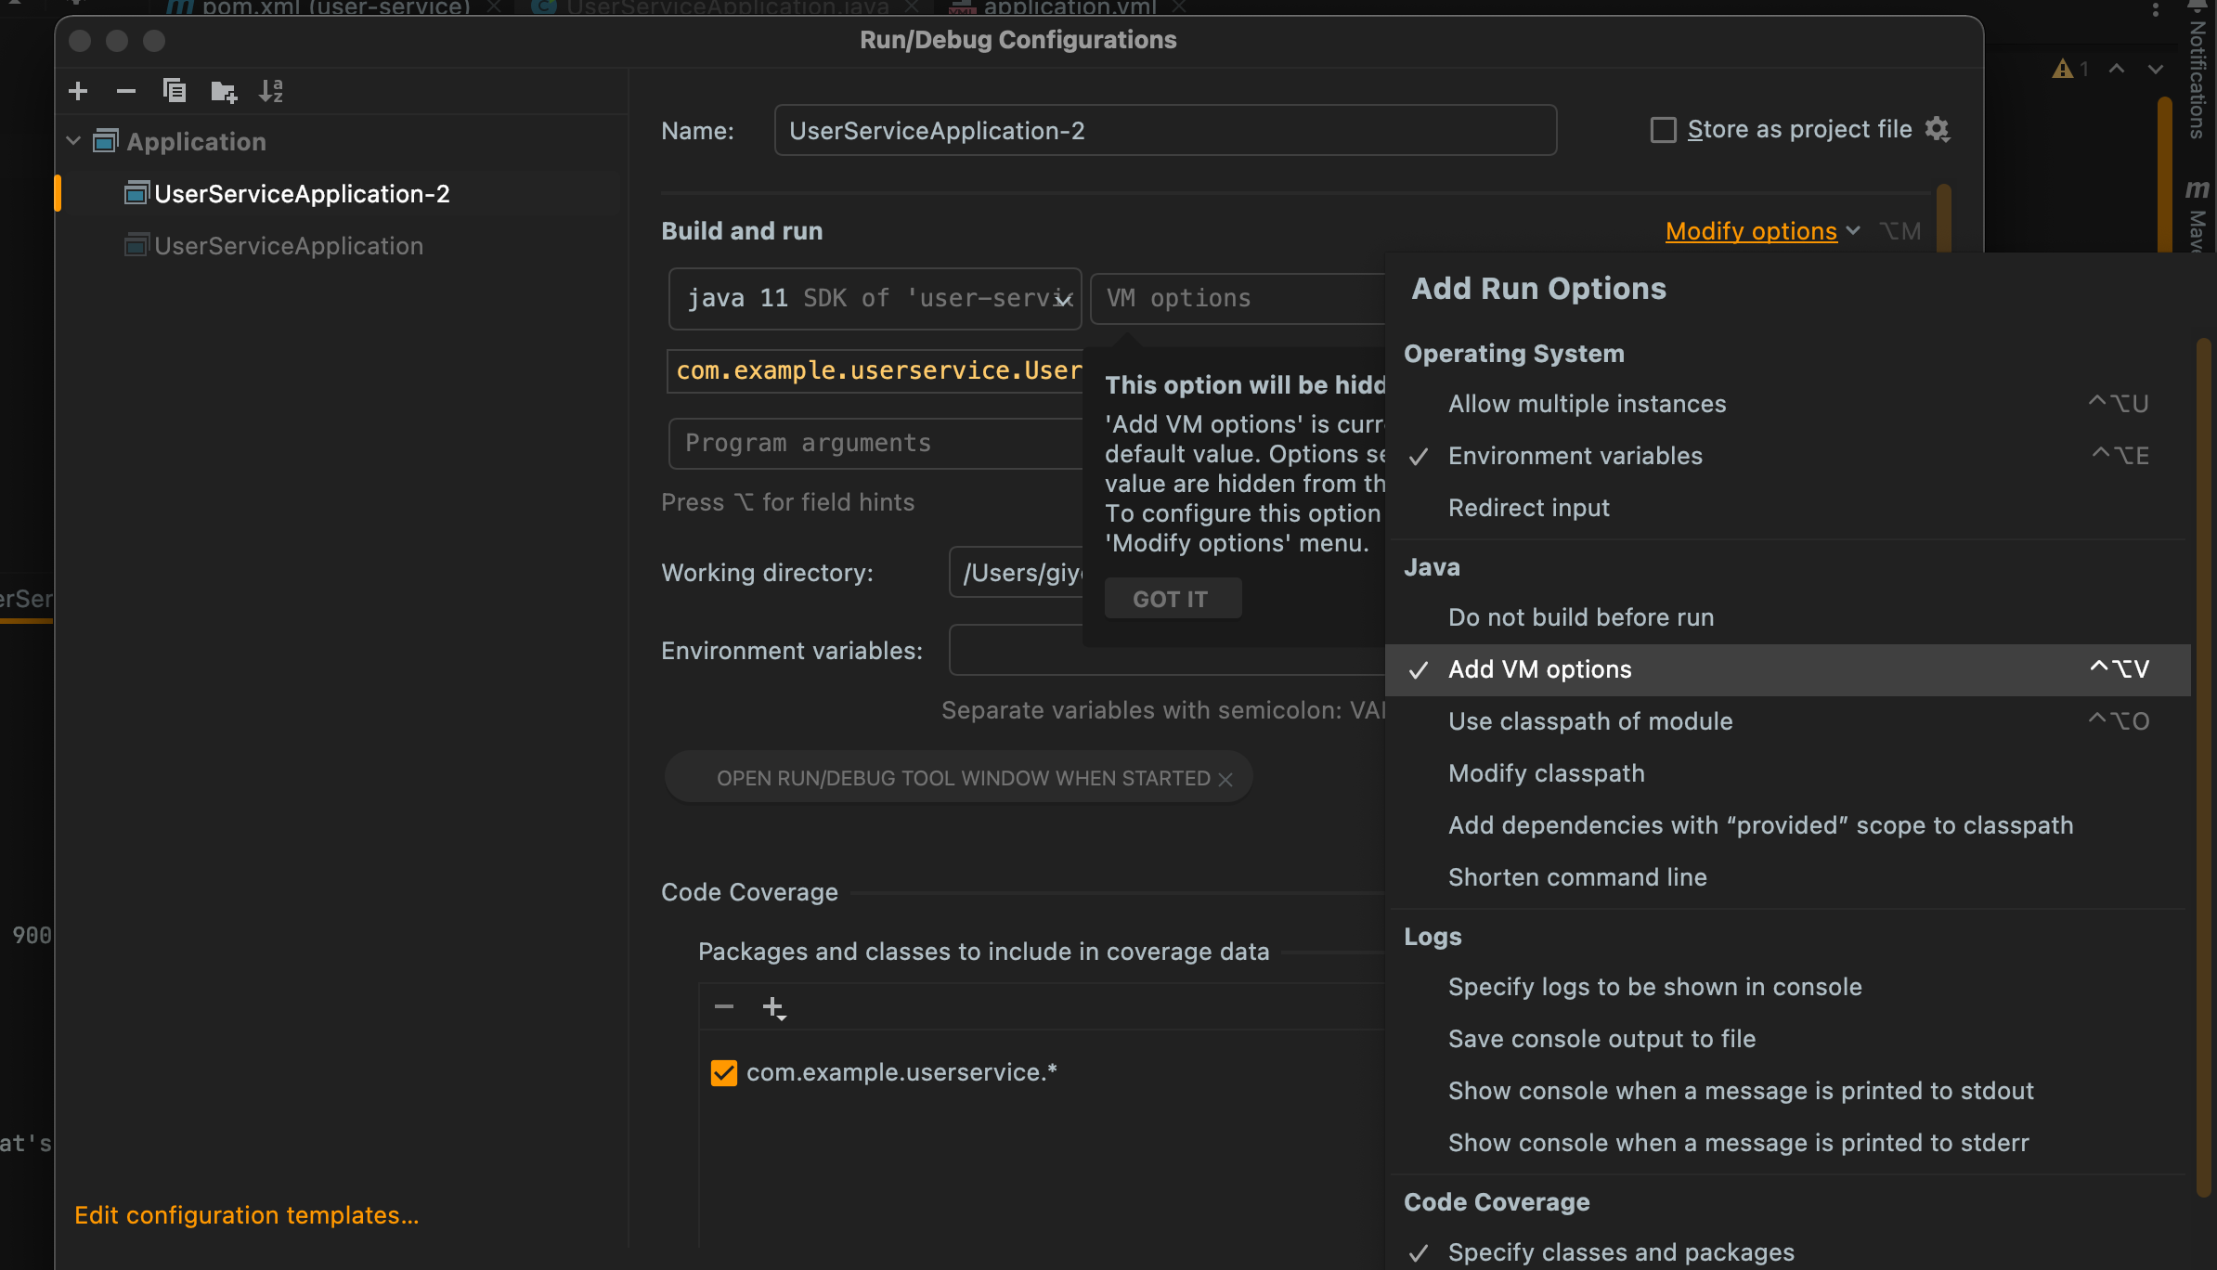The height and width of the screenshot is (1270, 2217).
Task: Select Use classpath of module option
Action: [1788, 721]
